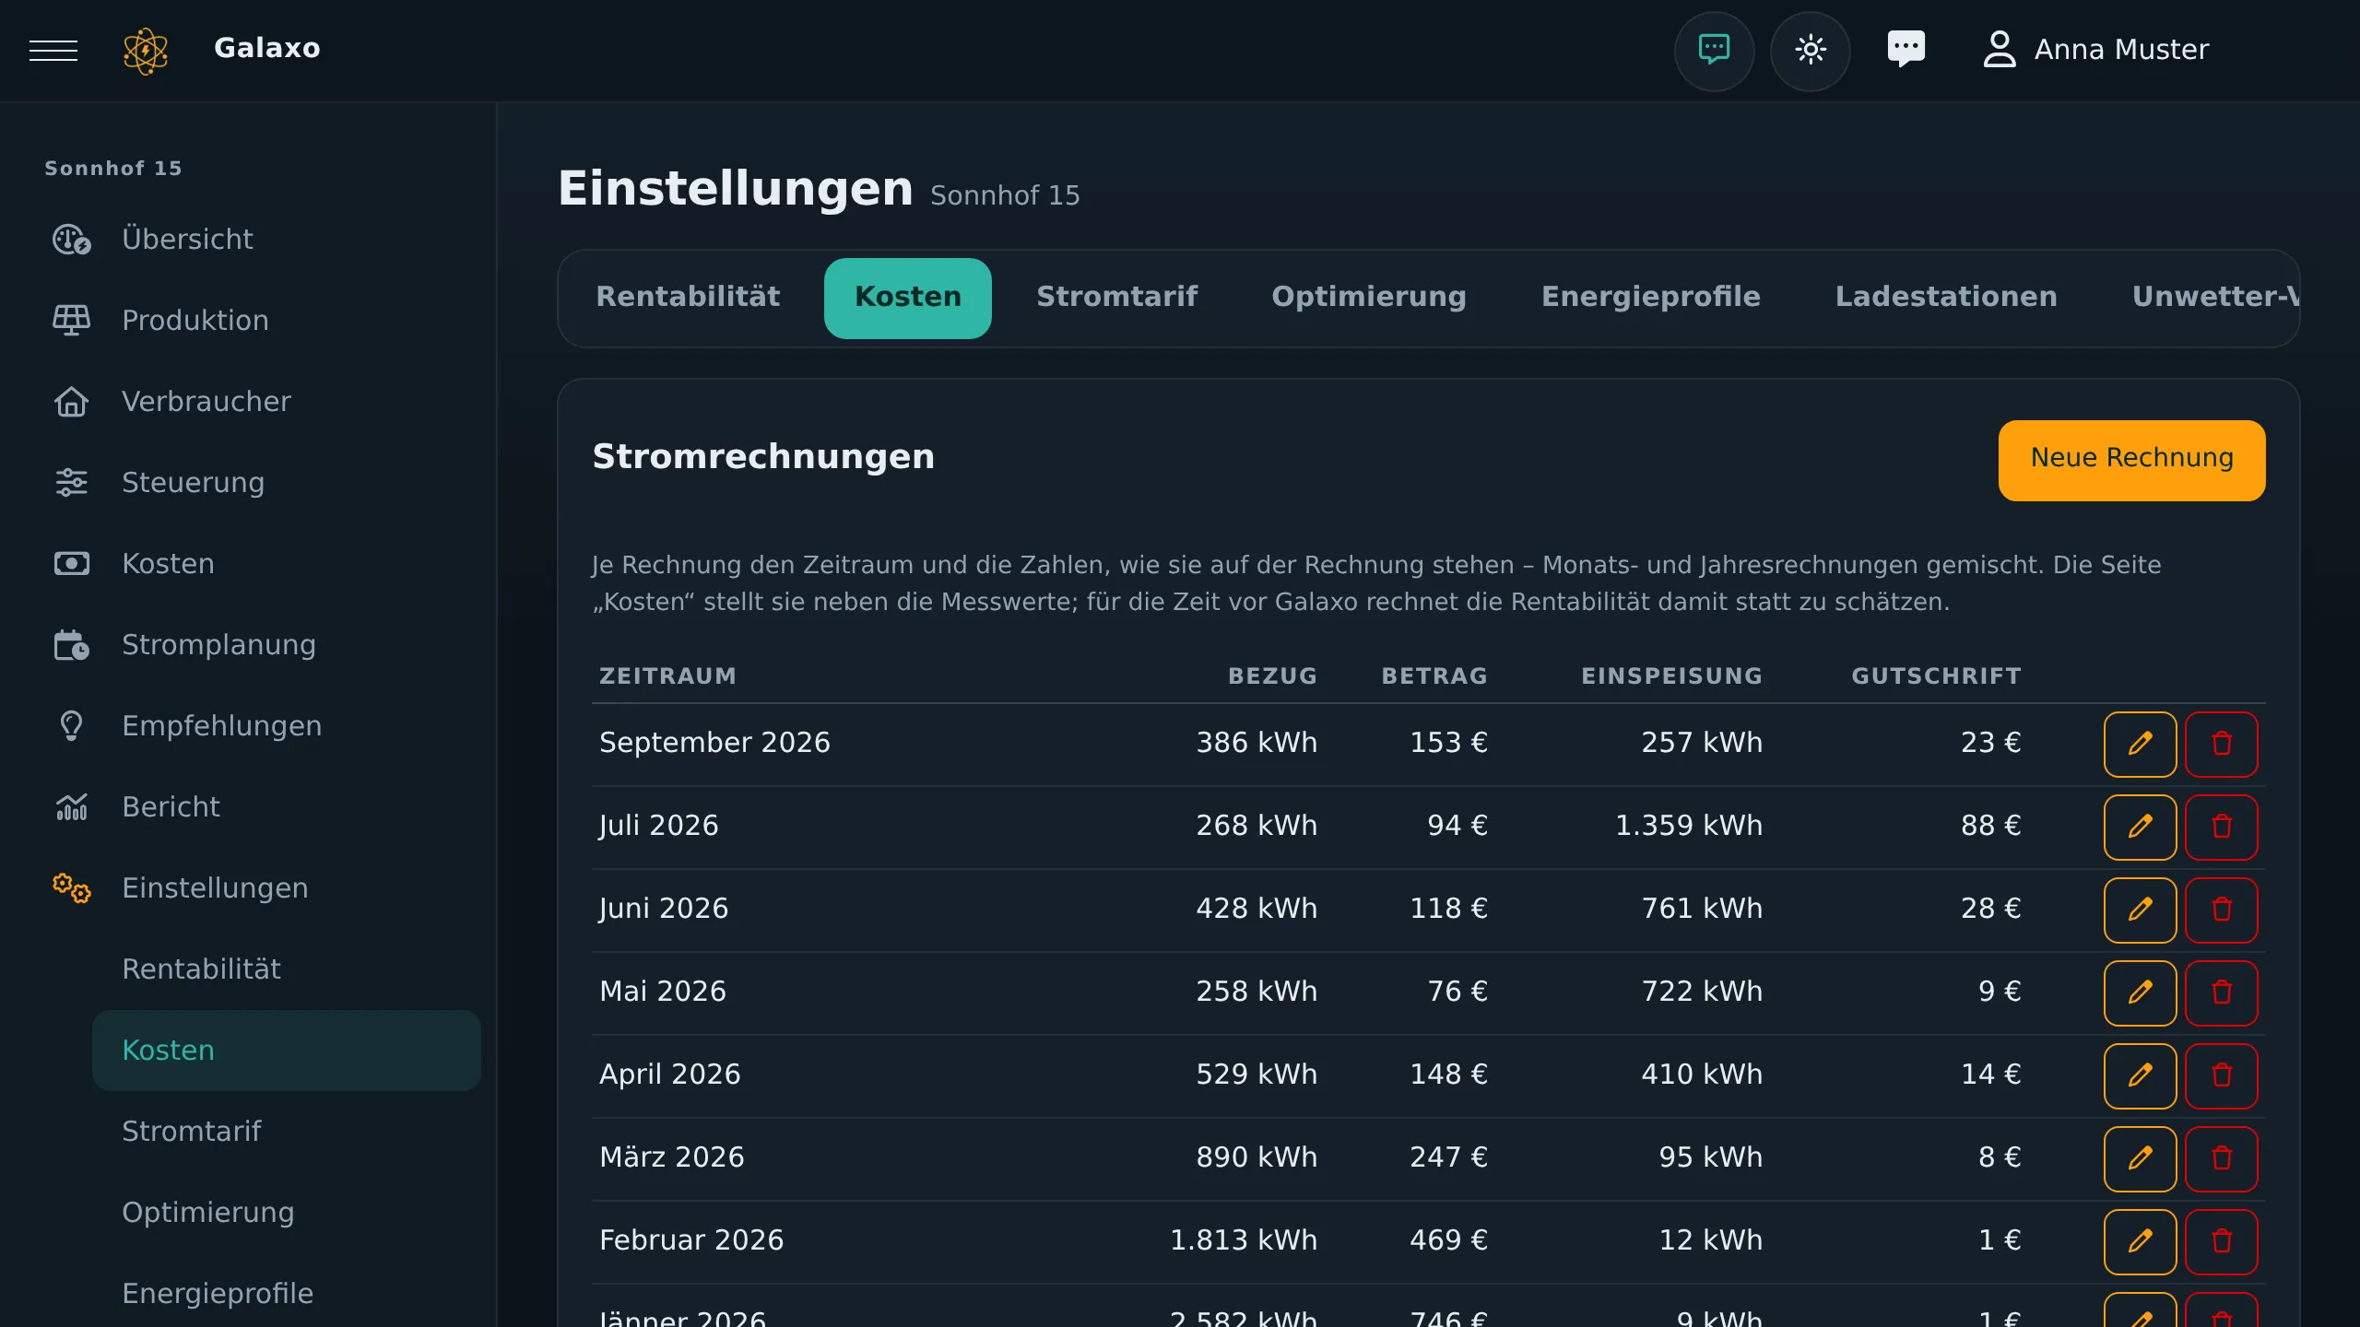Open the Energieprofile tab
This screenshot has height=1327, width=2360.
pos(1650,298)
